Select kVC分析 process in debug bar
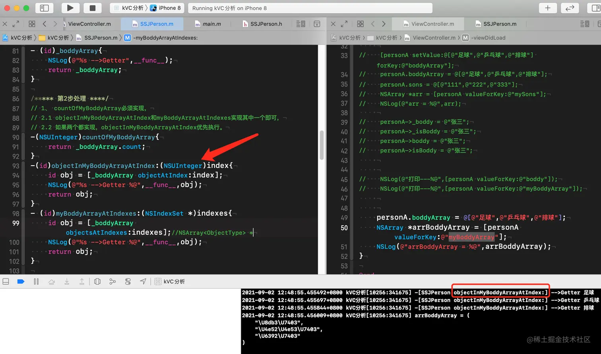Viewport: 601px width, 354px height. pyautogui.click(x=170, y=281)
